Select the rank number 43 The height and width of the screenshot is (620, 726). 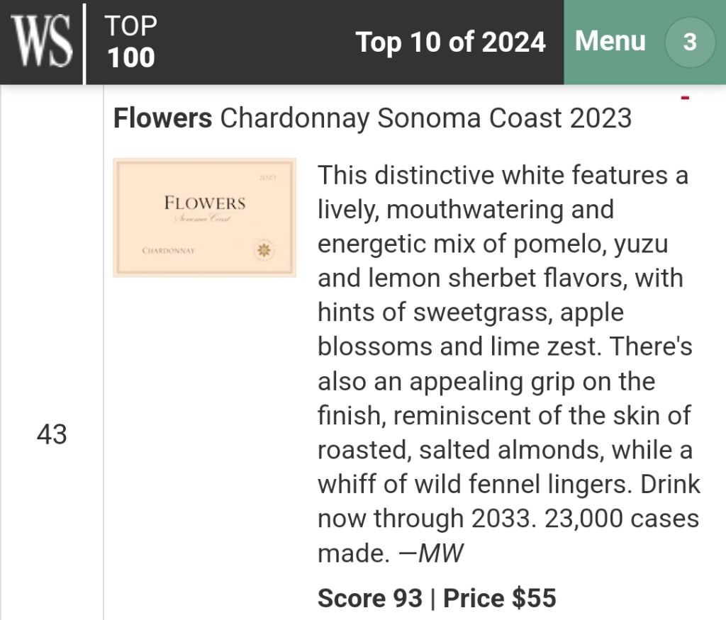point(52,434)
